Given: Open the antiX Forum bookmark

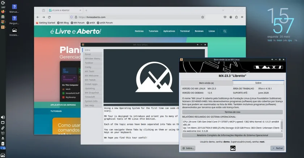Looking at the screenshot, I should (105, 23).
